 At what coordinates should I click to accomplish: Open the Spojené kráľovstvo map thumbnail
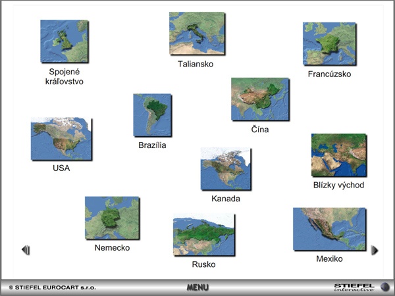(64, 41)
